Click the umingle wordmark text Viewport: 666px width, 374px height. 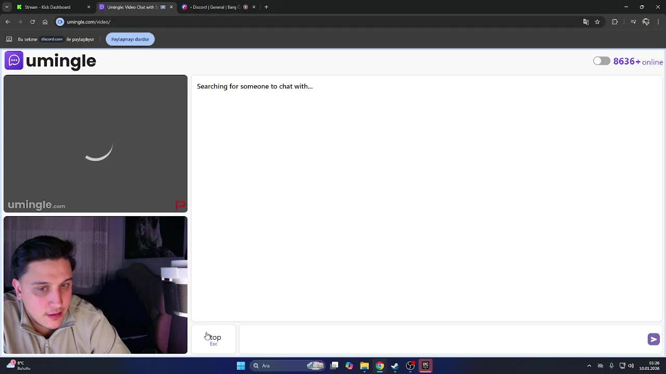coord(61,61)
